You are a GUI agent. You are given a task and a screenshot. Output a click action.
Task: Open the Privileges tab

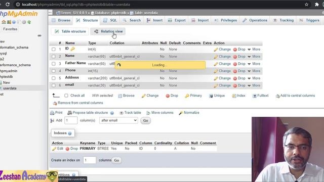pos(226,20)
